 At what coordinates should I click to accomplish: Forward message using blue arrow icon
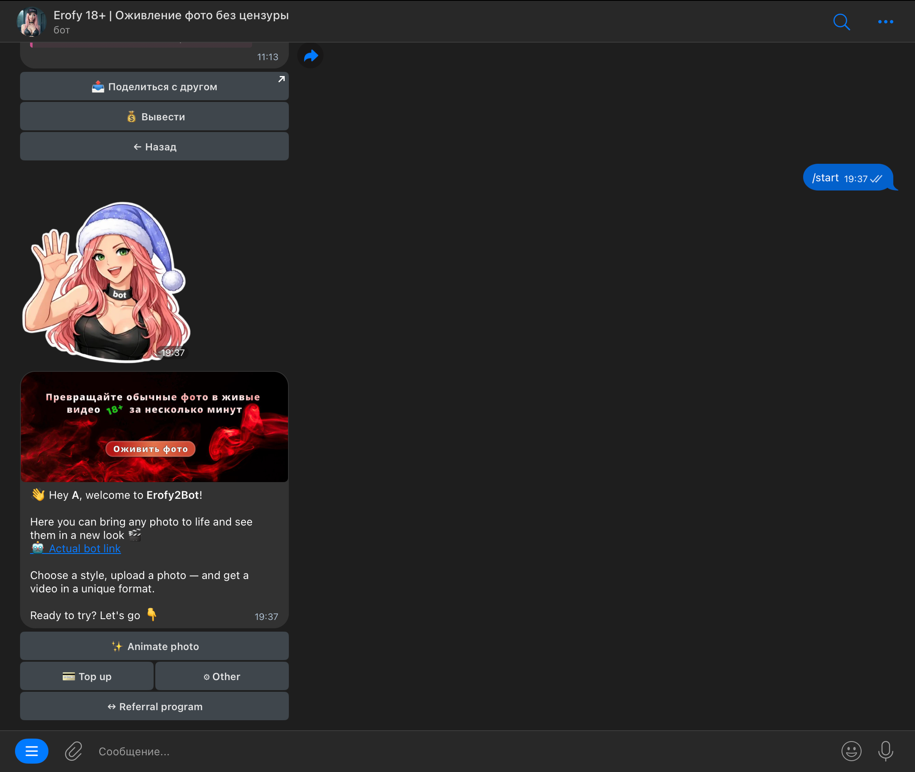[311, 56]
